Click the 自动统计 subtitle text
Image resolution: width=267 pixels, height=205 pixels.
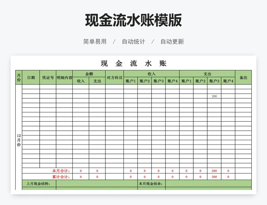tap(133, 41)
